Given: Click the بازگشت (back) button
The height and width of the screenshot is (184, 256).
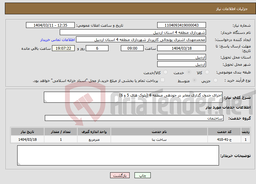Looking at the screenshot, I should point(120,175).
